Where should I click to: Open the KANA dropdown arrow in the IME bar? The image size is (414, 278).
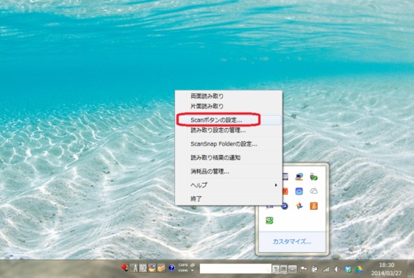192,270
